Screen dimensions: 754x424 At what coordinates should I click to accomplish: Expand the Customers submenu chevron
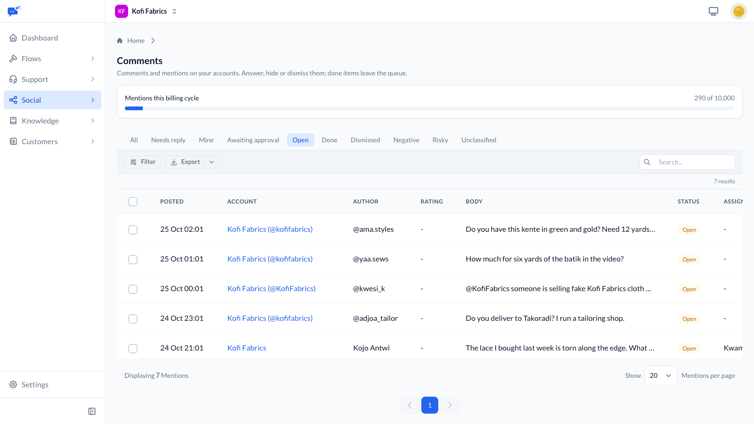pos(93,141)
